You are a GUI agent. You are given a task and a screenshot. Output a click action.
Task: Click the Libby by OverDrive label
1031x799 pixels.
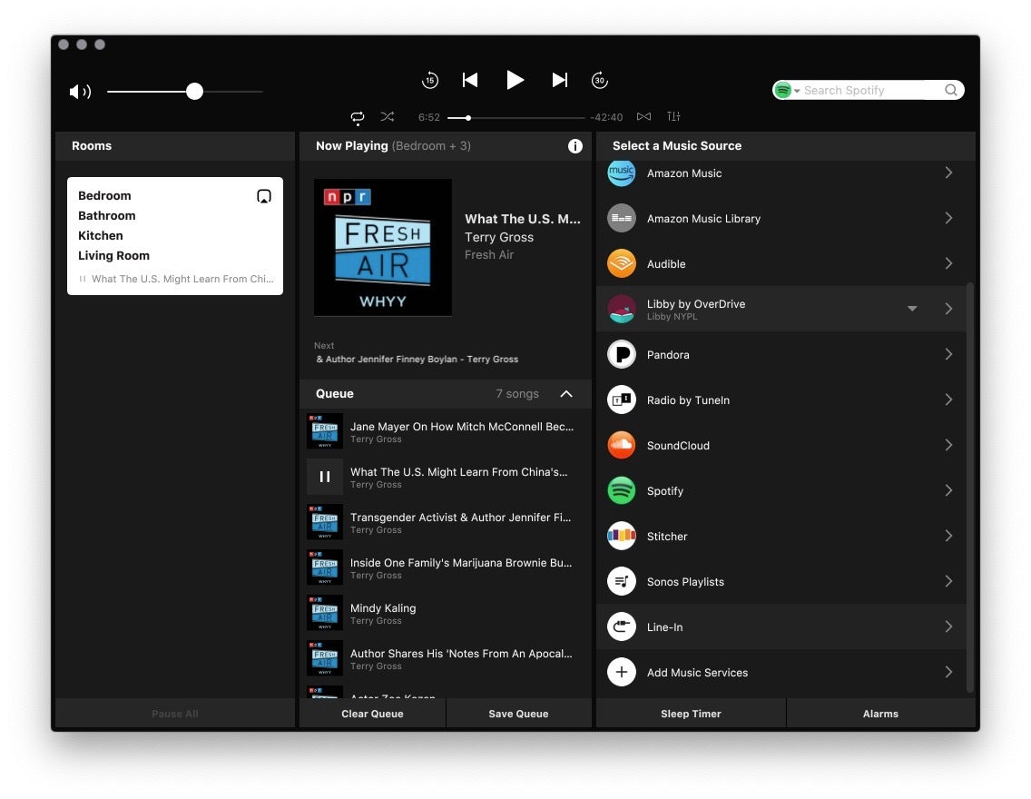[x=696, y=304]
